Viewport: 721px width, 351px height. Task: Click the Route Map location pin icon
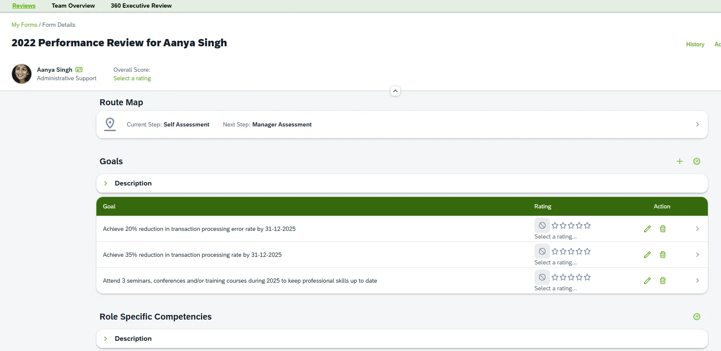pos(110,124)
